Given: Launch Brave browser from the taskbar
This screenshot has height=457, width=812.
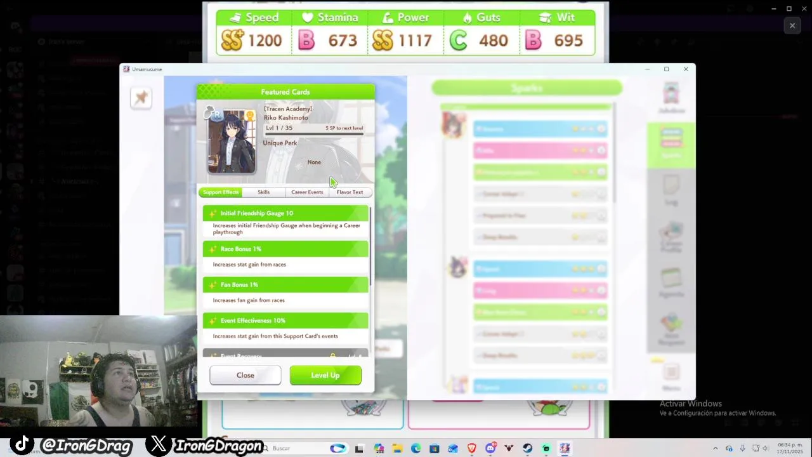Looking at the screenshot, I should coord(471,449).
